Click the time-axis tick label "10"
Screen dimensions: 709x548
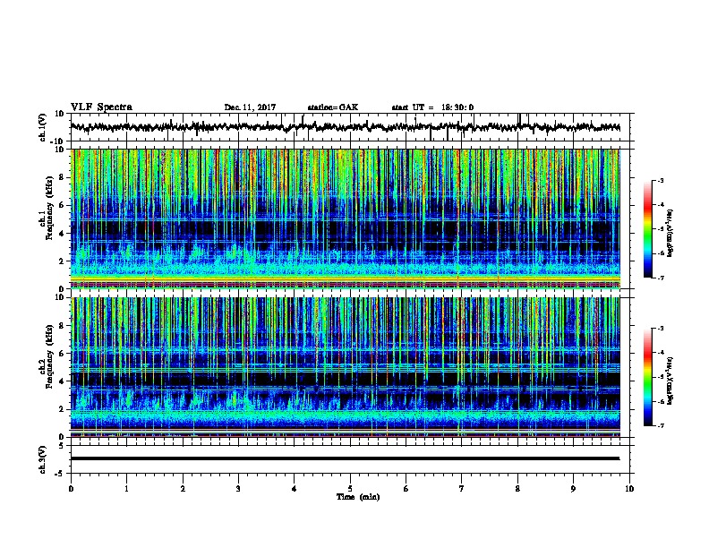tap(629, 489)
